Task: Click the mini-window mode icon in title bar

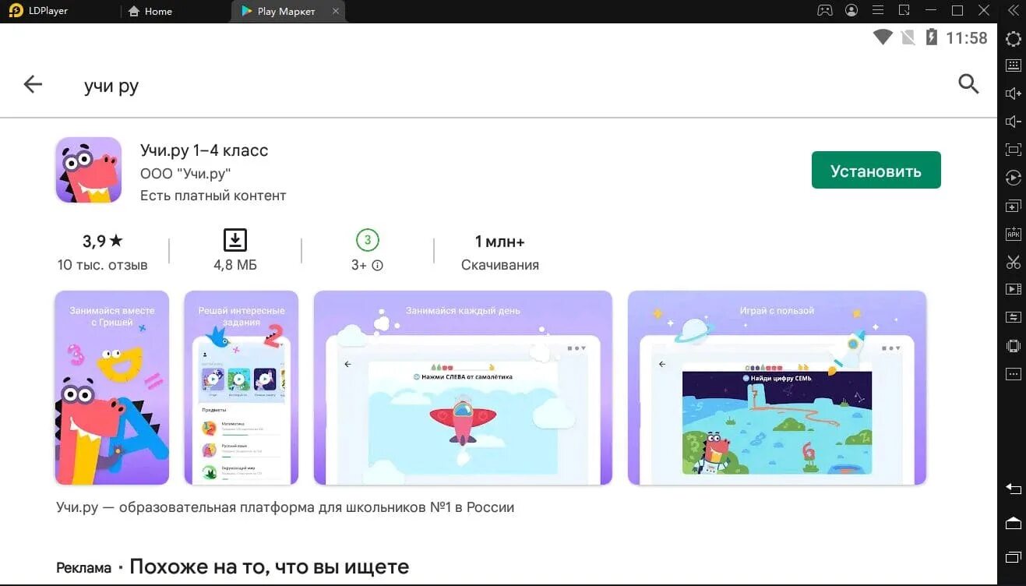Action: (904, 11)
